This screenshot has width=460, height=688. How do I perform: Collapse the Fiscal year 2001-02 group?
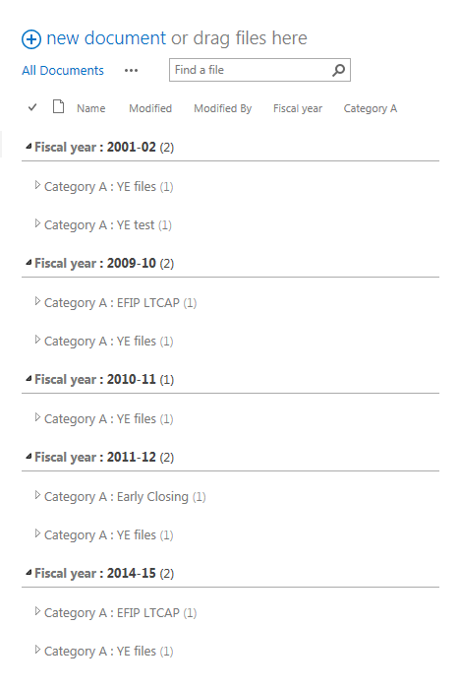point(29,147)
